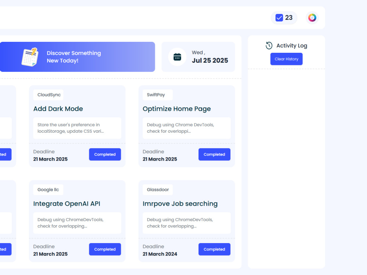Click the Imrpove Job searching description text

pyautogui.click(x=180, y=223)
